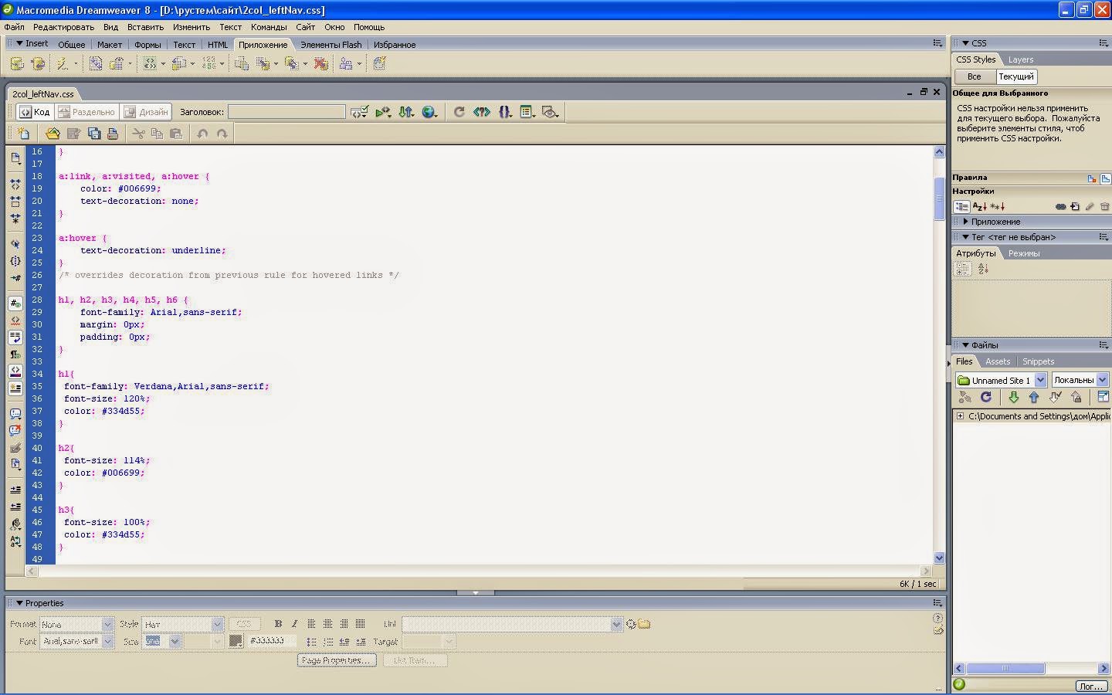Toggle the Текущий (Current) CSS mode
The image size is (1112, 695).
pos(1016,76)
